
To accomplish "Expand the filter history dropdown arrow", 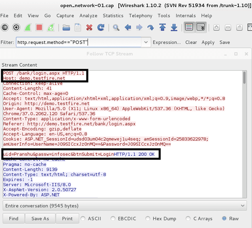I will tap(145, 42).
